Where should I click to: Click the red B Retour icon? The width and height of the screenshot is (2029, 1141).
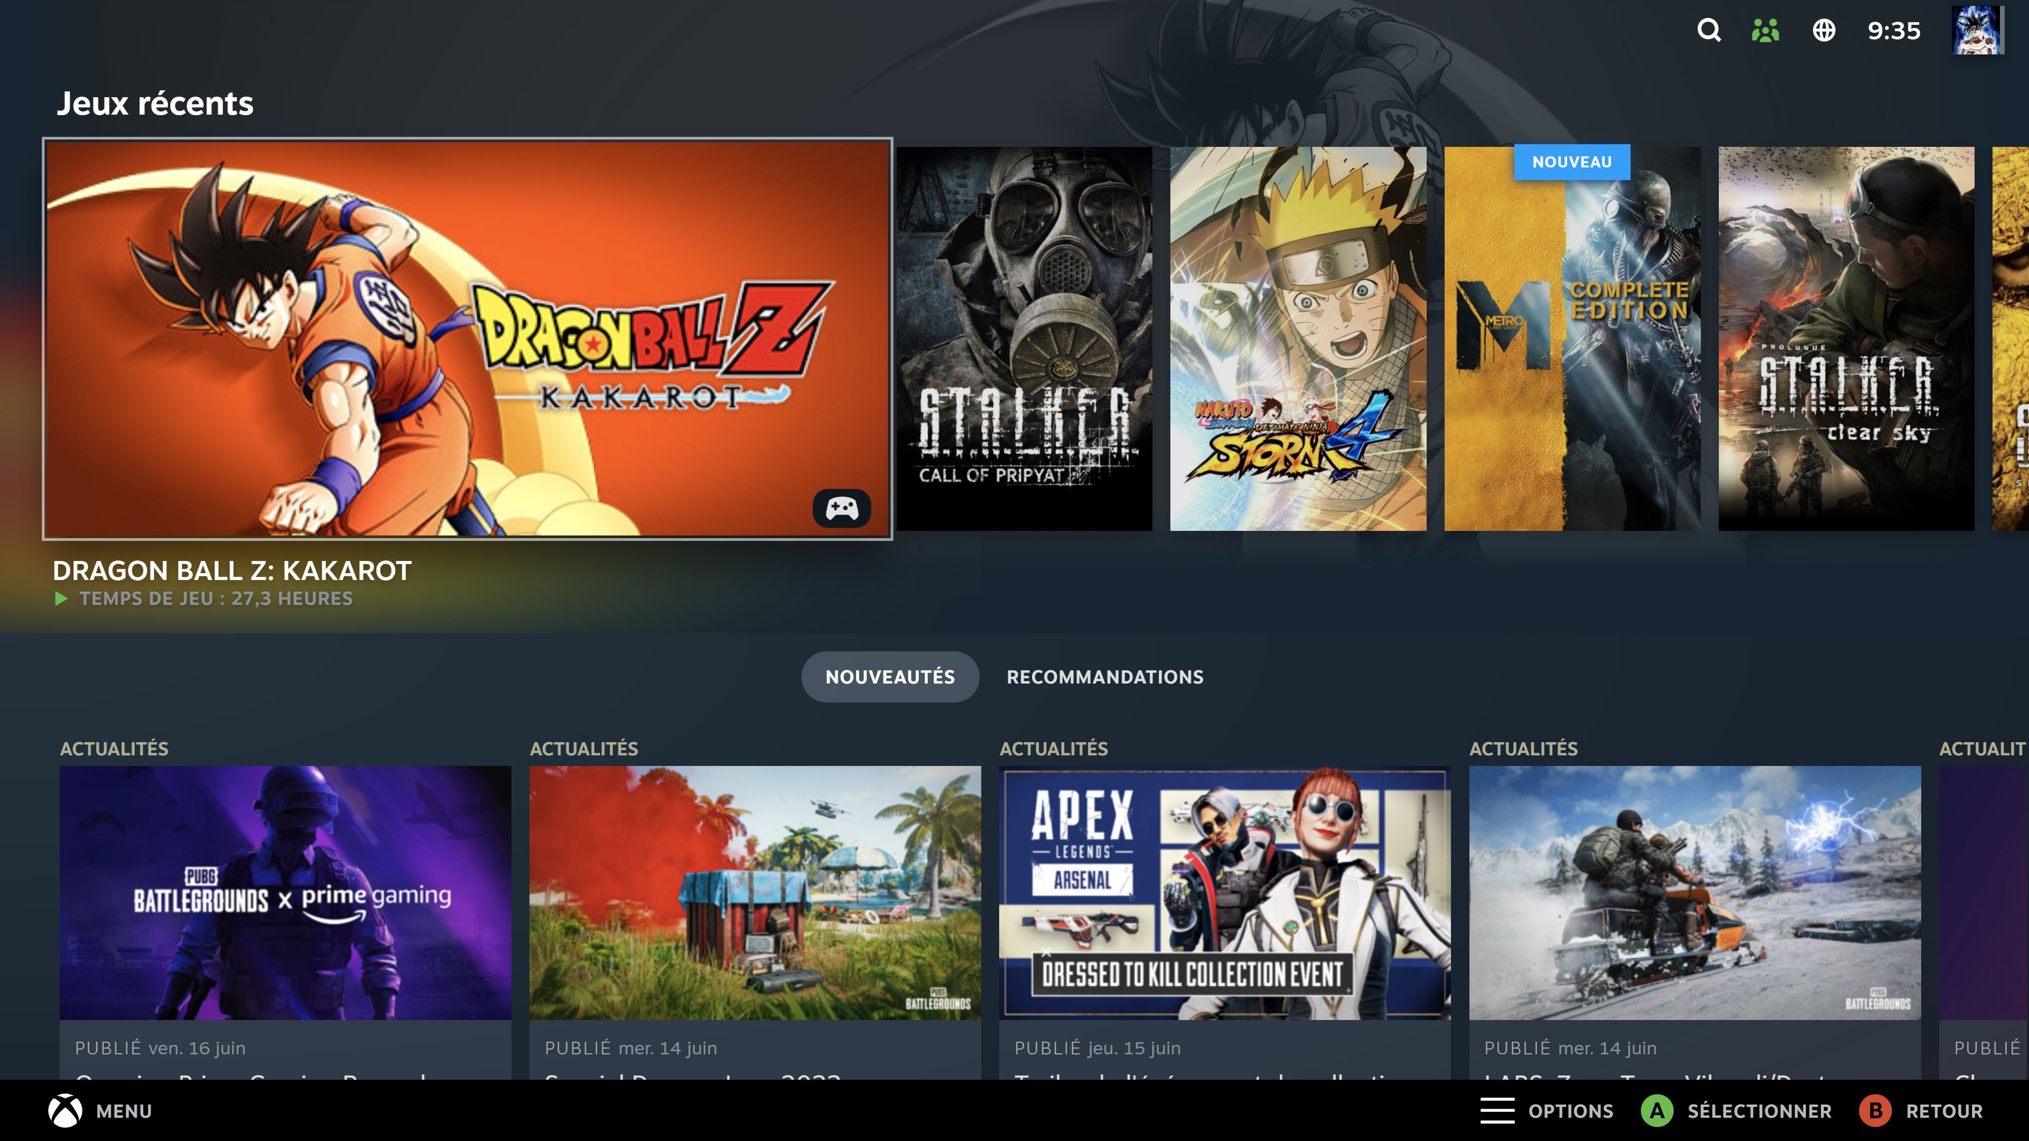1875,1111
